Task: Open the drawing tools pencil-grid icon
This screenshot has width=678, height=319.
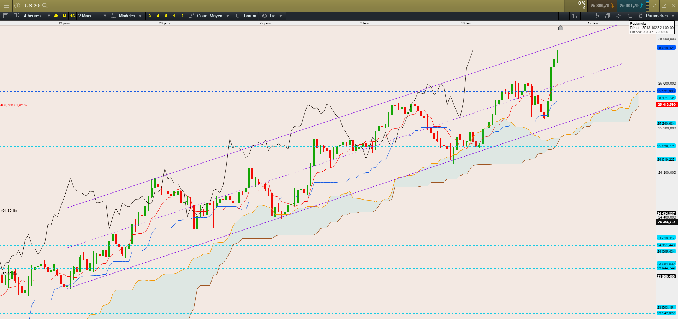Action: click(x=597, y=16)
